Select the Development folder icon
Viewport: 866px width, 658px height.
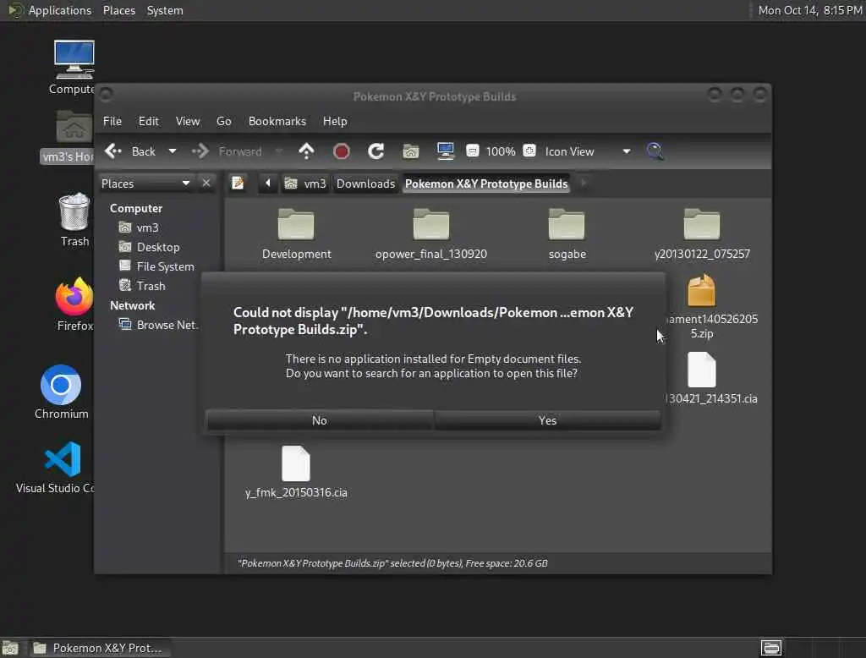[x=296, y=224]
